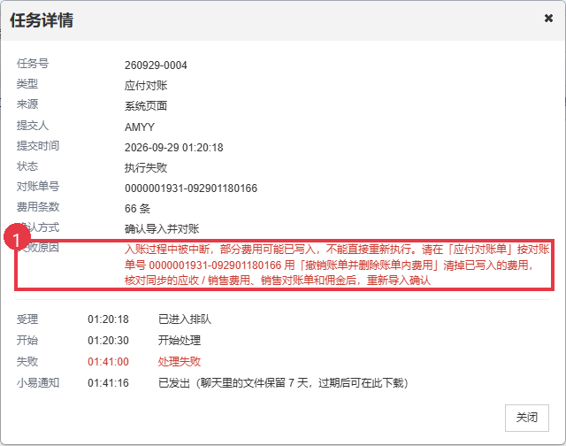Click confirmation method 确认导入并对账
Viewport: 566px width, 446px height.
[162, 228]
